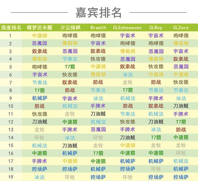Click 冰法 in CLRoy's rank 13 row
This screenshot has width=198, height=181.
pos(156,129)
